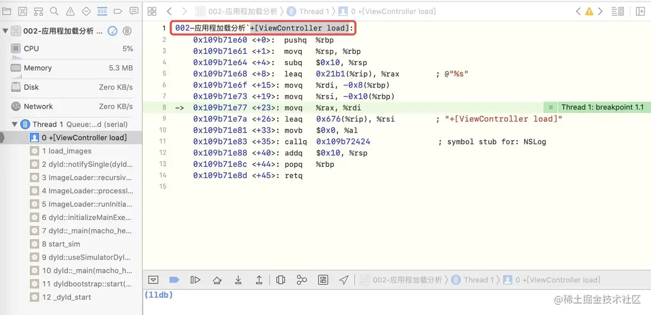Toggle breakpoints activation in debug bar
Image resolution: width=651 pixels, height=315 pixels.
click(174, 280)
